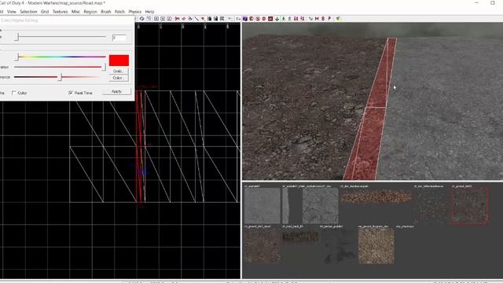Open the Physics menu
Viewport: 503px width, 283px height.
point(134,12)
